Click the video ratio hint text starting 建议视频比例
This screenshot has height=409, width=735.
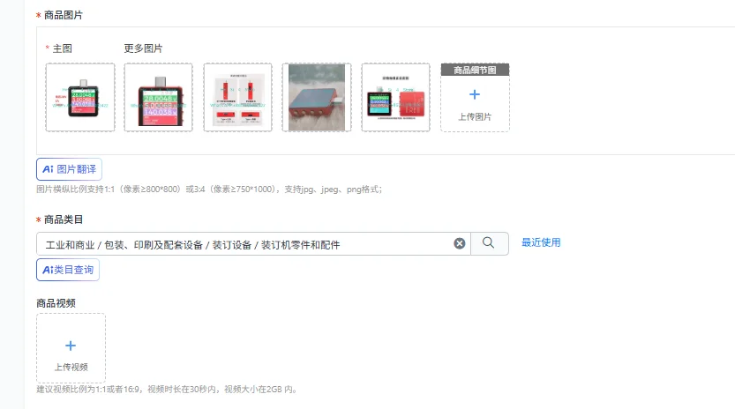coord(168,390)
